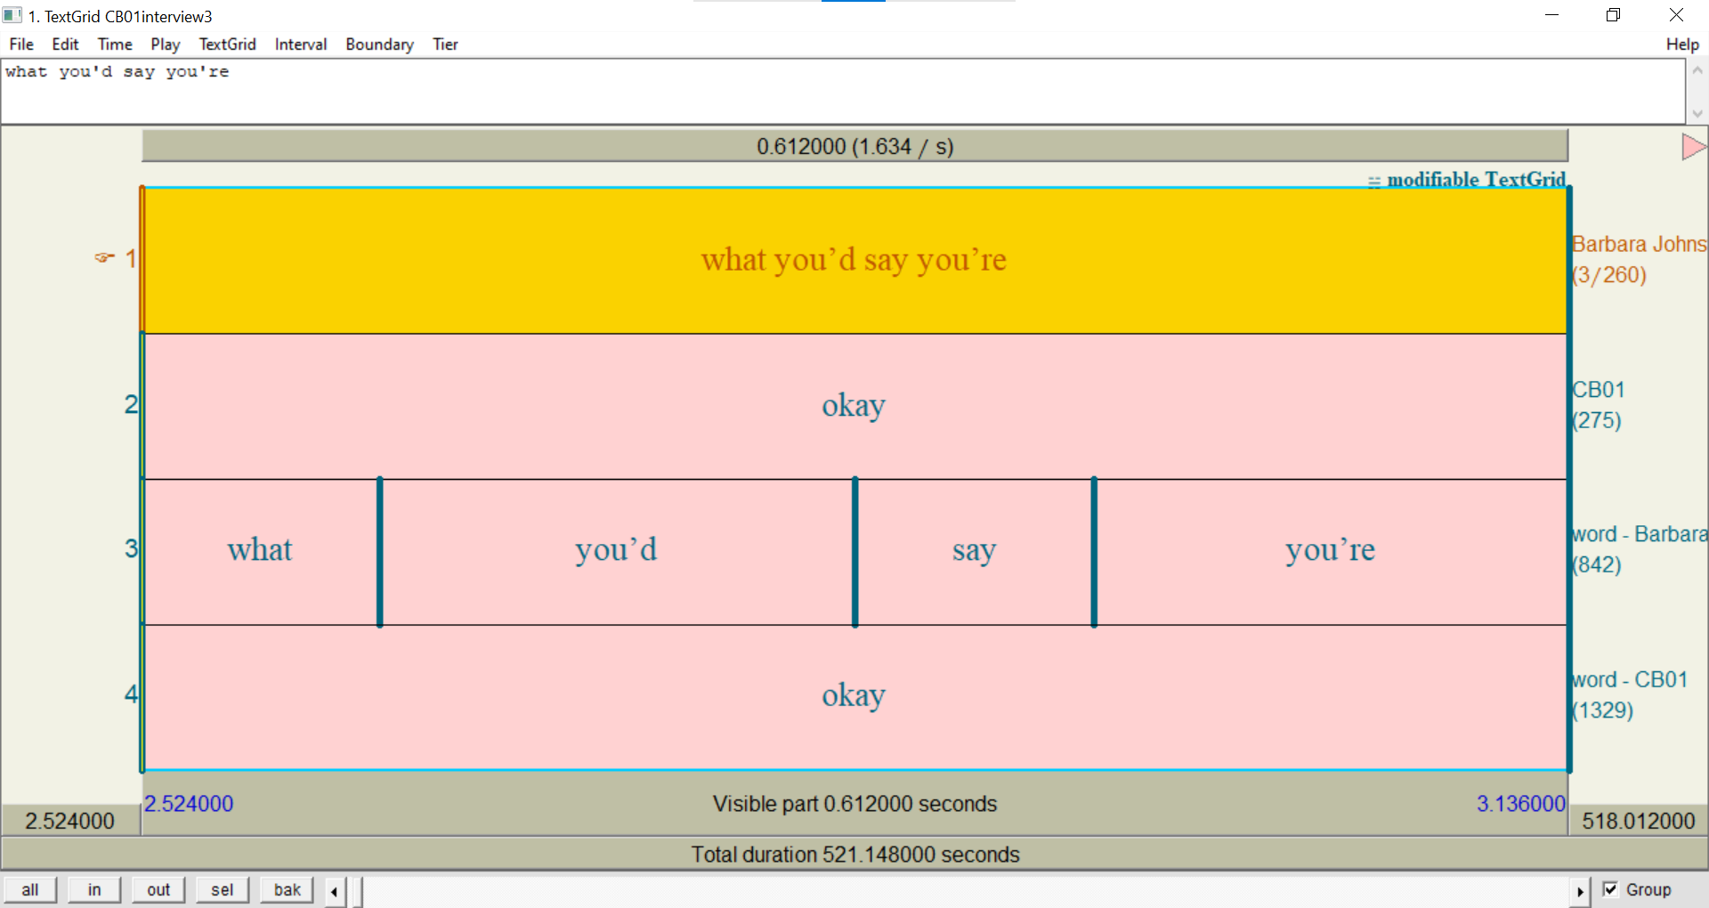Click the right scroll arrow

tap(1580, 891)
